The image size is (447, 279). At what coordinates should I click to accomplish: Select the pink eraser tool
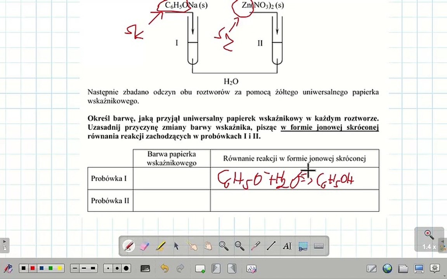[144, 246]
